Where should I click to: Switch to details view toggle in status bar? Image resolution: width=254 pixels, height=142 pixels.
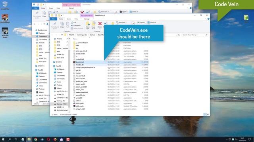tap(205, 114)
